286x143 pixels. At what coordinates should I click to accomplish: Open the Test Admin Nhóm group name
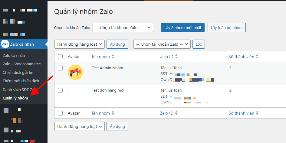pyautogui.click(x=107, y=68)
